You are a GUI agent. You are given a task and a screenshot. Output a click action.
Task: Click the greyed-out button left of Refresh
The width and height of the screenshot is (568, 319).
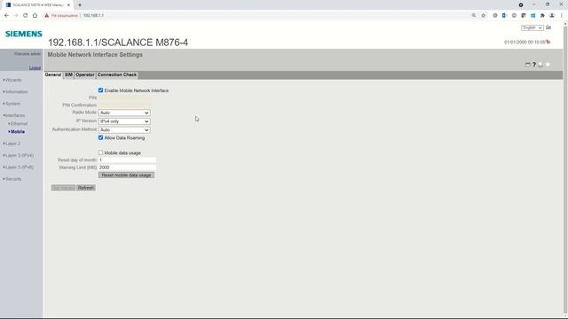tap(63, 188)
